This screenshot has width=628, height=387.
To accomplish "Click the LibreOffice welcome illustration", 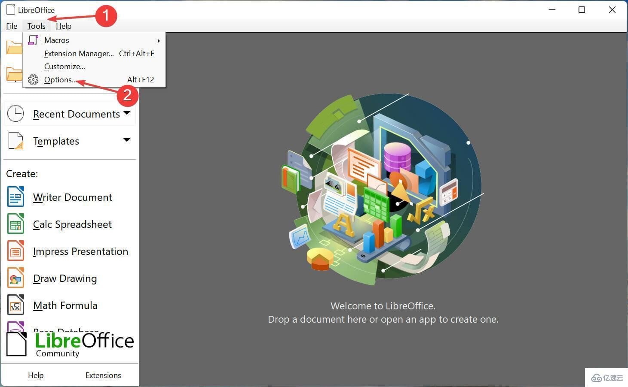I will pos(383,189).
